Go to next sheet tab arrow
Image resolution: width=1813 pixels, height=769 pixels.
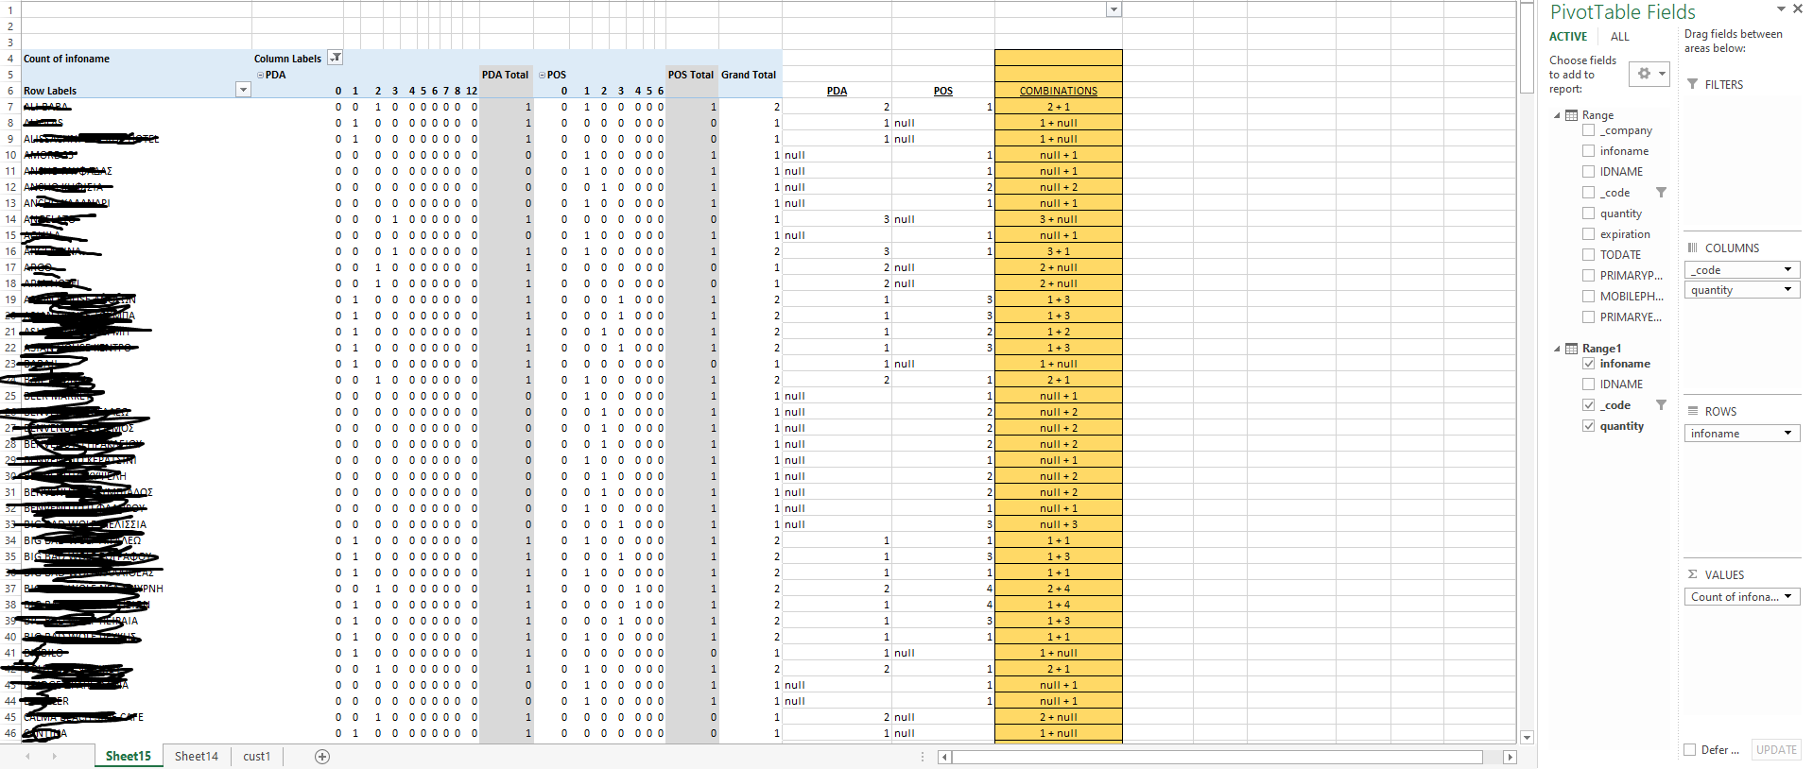54,757
